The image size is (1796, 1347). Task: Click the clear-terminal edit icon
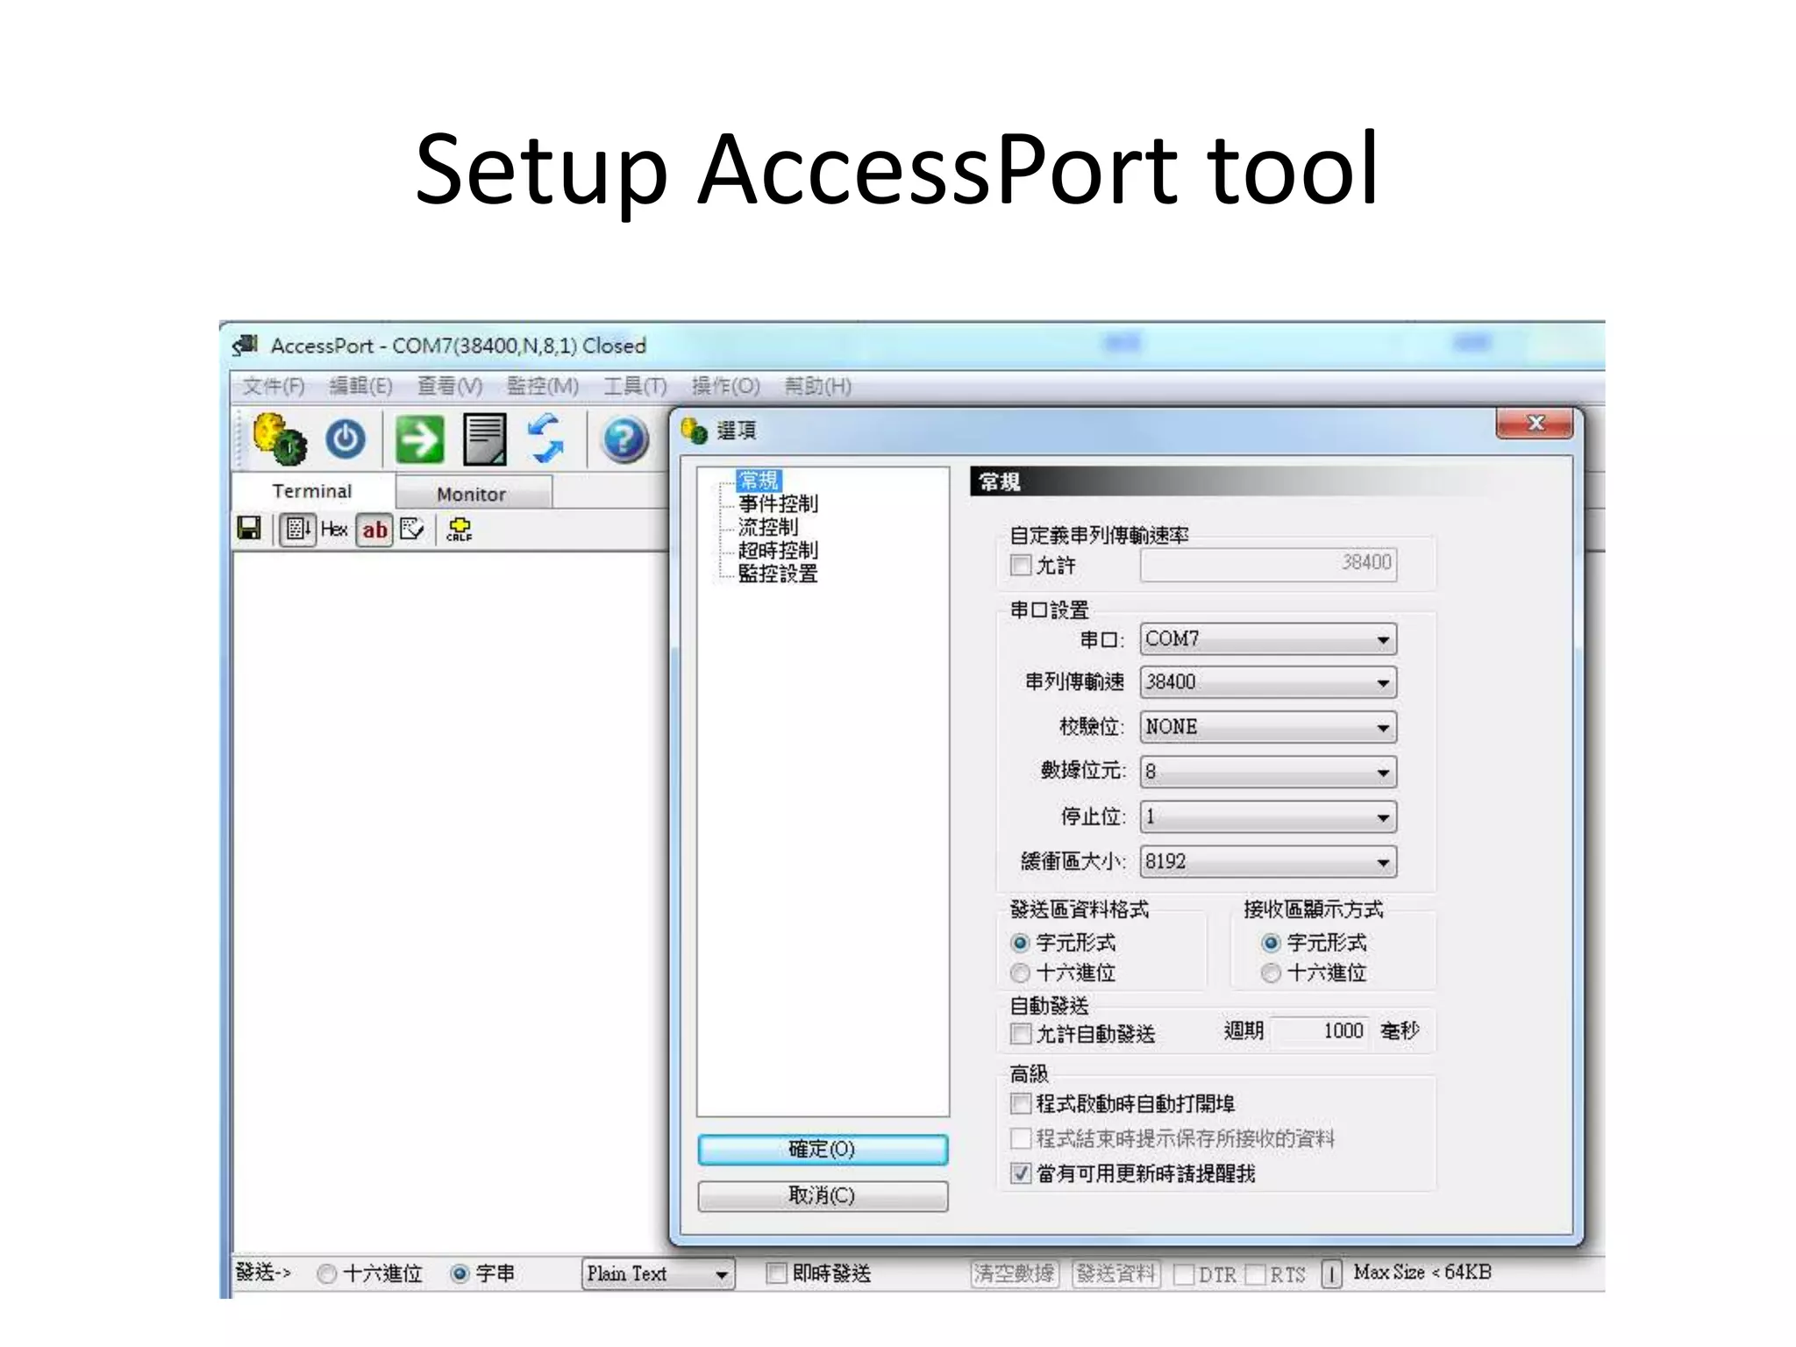tap(412, 529)
